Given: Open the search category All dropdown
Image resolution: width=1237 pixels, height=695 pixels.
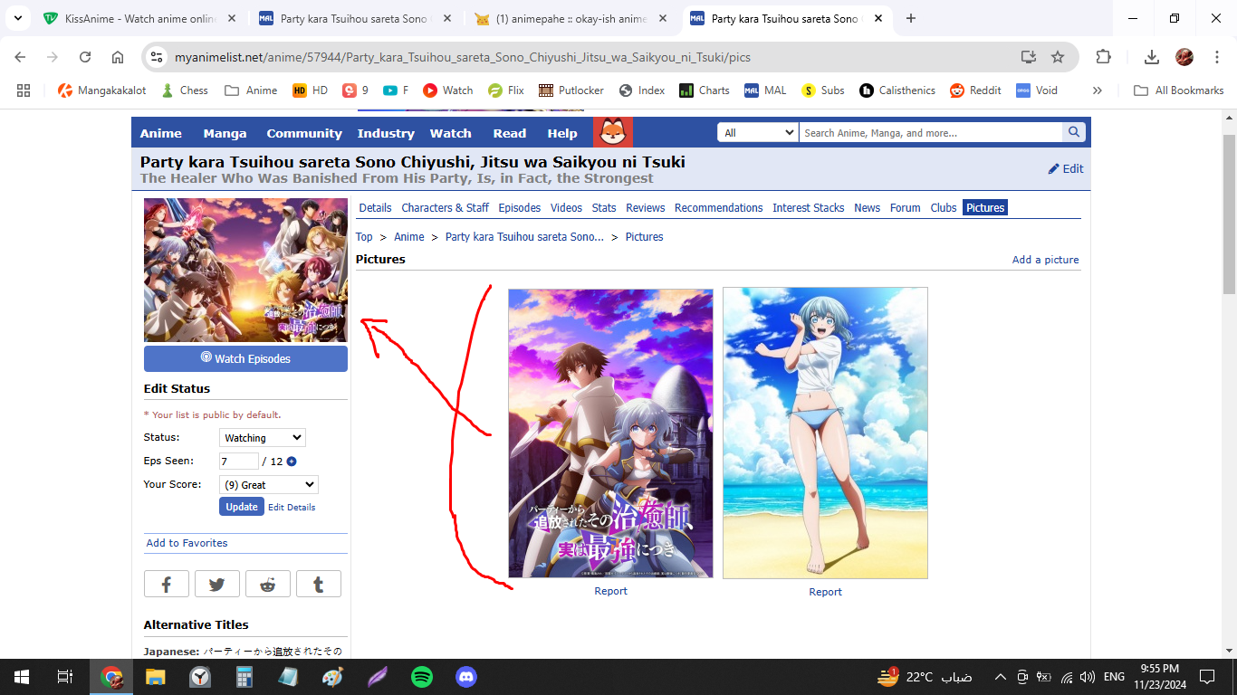Looking at the screenshot, I should tap(758, 132).
